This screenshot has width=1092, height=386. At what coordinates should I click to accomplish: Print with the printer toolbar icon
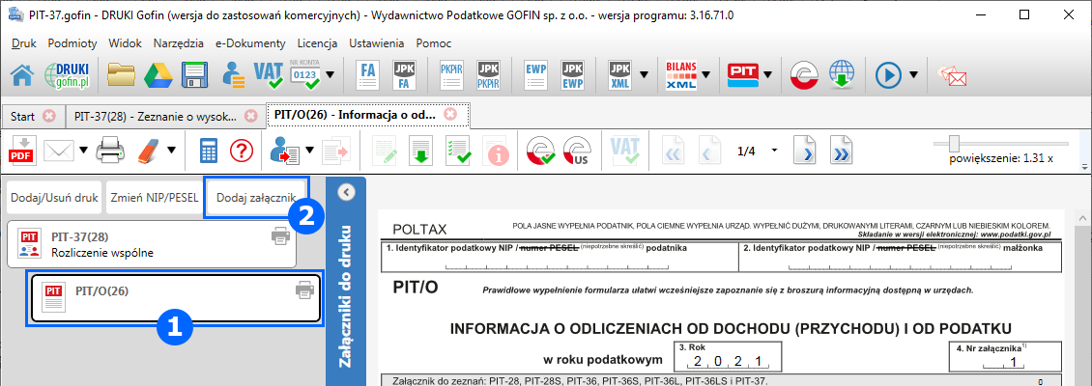pyautogui.click(x=110, y=149)
